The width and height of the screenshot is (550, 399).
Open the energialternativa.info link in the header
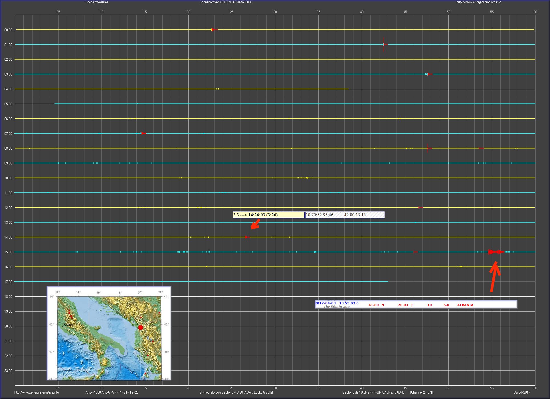(478, 2)
